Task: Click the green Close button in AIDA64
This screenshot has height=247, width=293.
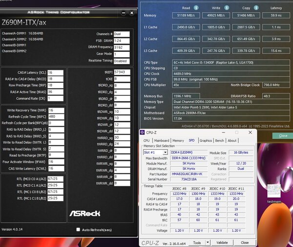Action: tap(283, 135)
